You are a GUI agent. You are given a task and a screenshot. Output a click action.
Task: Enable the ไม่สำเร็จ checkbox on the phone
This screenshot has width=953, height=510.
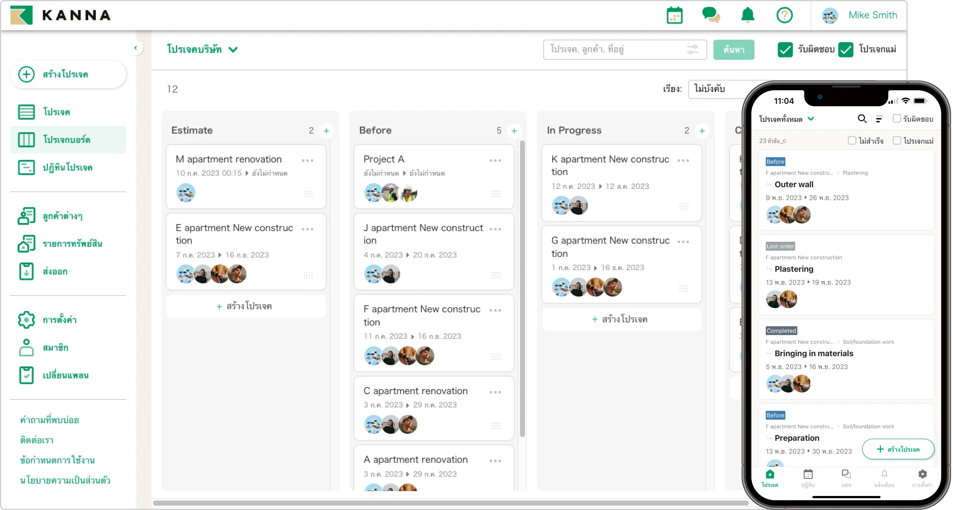[852, 140]
